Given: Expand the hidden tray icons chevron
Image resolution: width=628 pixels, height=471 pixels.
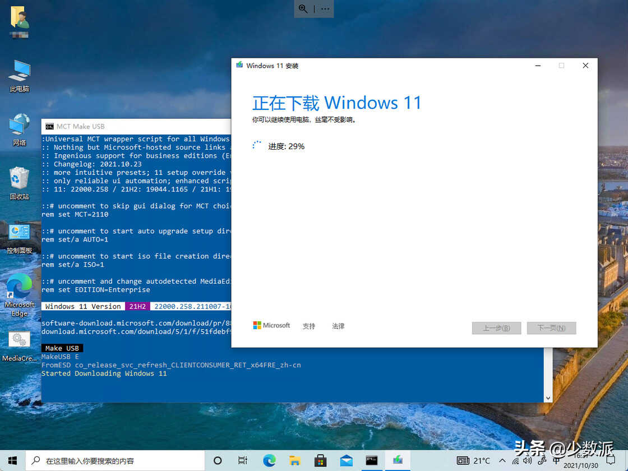Looking at the screenshot, I should point(502,461).
